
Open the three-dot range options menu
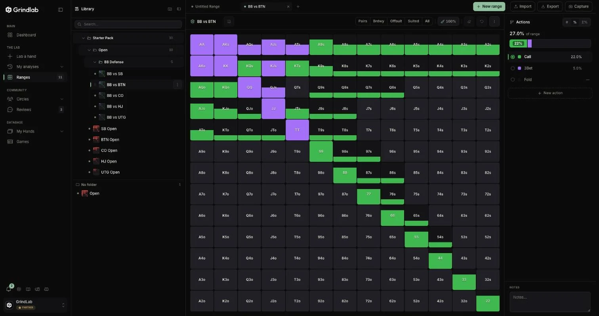tap(494, 21)
